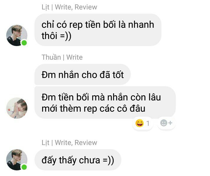
Task: Click the word 'Review' in the bottom sender label
Action: point(86,143)
